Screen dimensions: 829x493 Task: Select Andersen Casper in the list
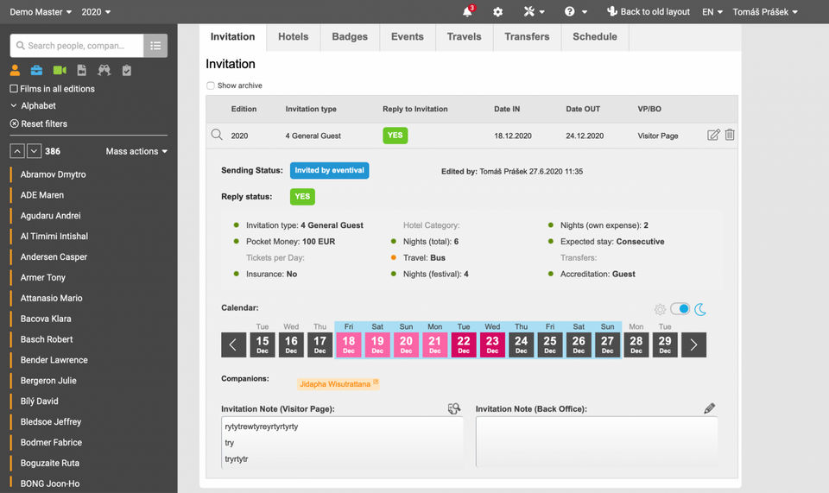tap(54, 256)
